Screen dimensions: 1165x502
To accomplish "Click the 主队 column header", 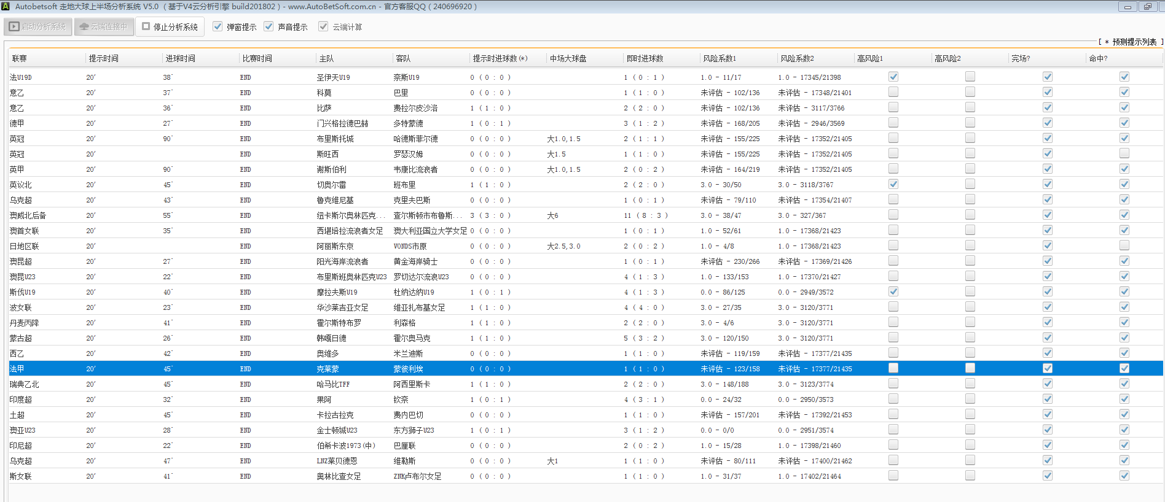I will 326,58.
